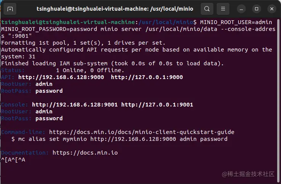Open Console URL http://192.168.6.128:9001
Screen dimensions: 281x184
75,105
